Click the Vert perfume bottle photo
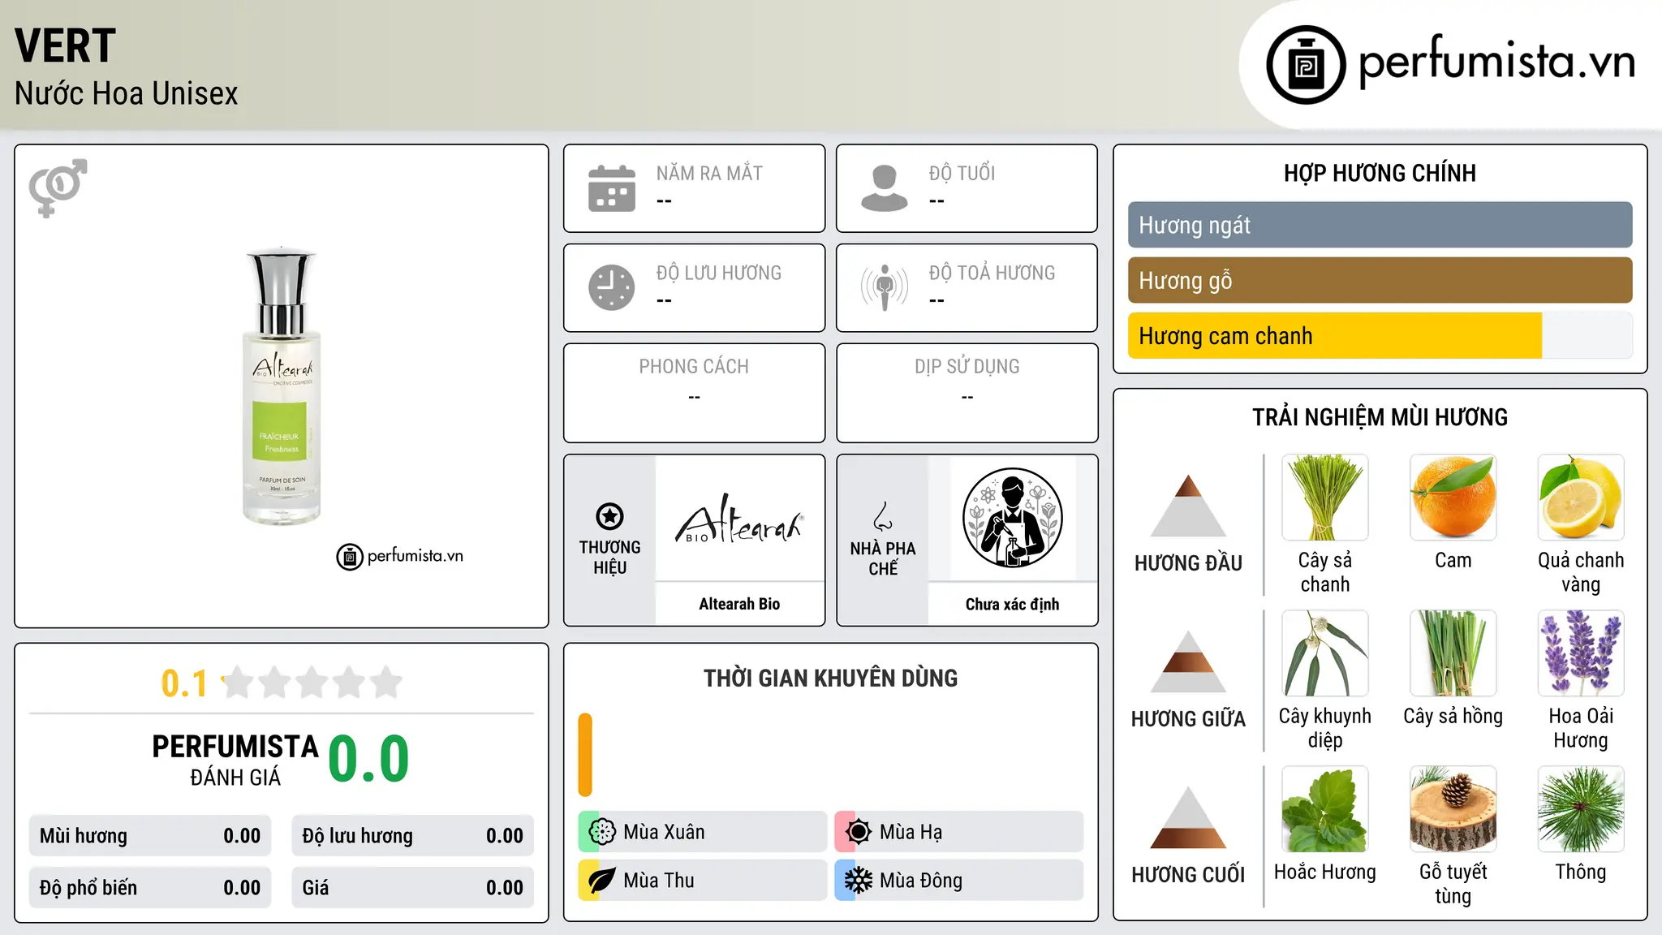 pos(281,386)
